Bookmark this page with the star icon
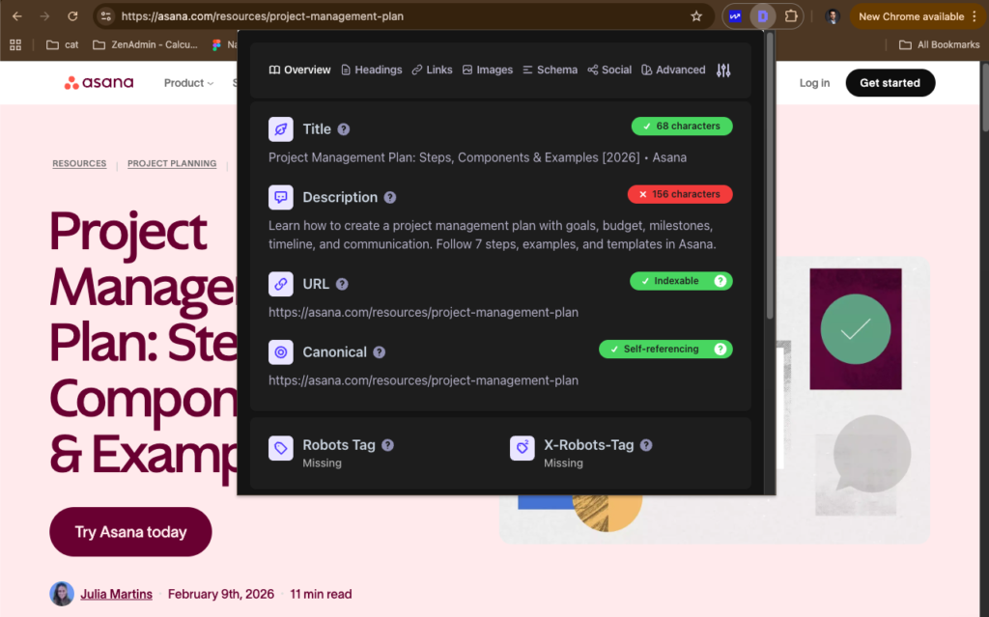This screenshot has height=617, width=989. pyautogui.click(x=696, y=16)
